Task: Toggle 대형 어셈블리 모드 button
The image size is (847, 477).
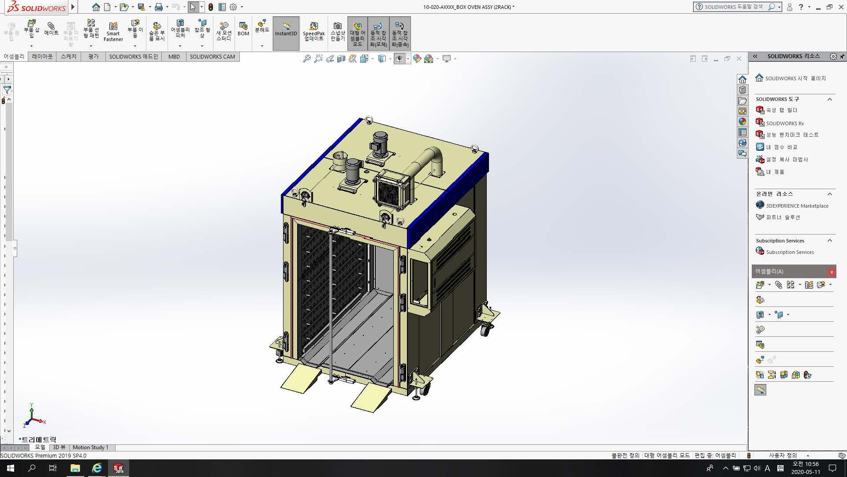Action: pyautogui.click(x=357, y=33)
